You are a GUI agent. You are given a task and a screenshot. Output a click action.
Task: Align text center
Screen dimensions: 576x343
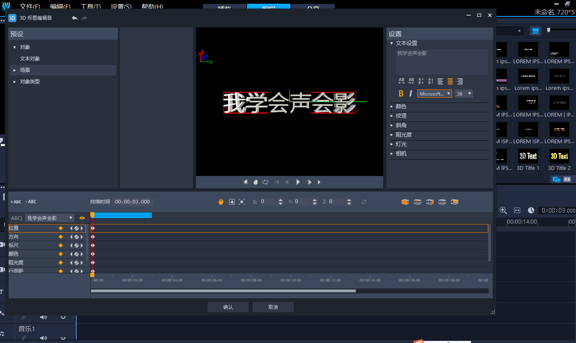pyautogui.click(x=450, y=81)
